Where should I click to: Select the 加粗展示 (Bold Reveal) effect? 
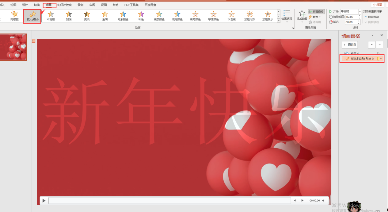tap(268, 16)
